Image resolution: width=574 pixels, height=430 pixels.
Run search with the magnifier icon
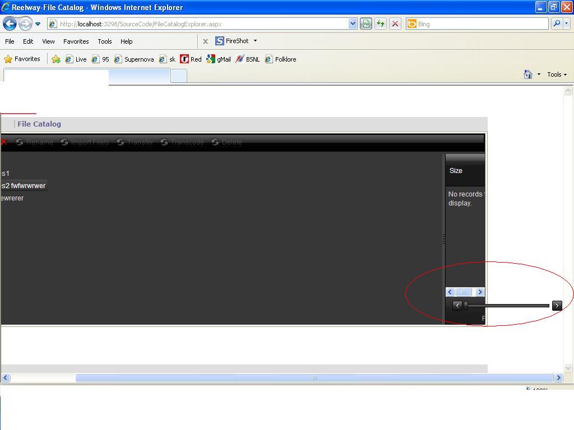click(557, 24)
